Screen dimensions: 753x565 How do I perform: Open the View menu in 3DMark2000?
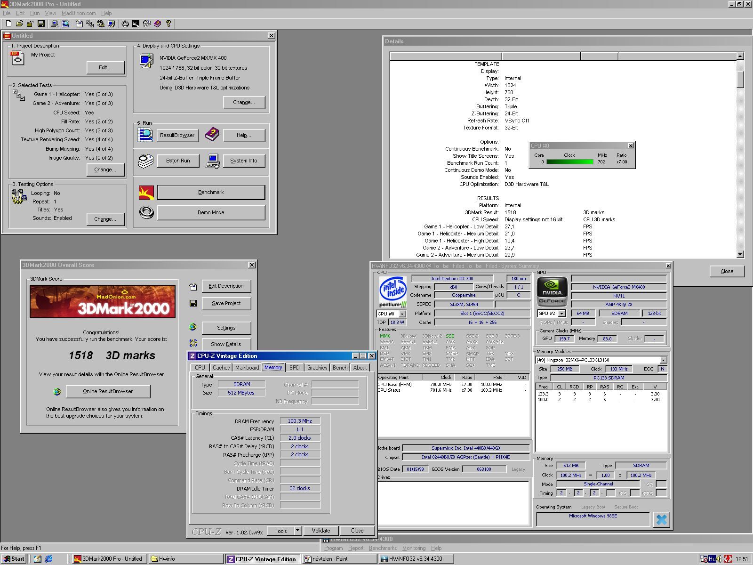coord(50,13)
